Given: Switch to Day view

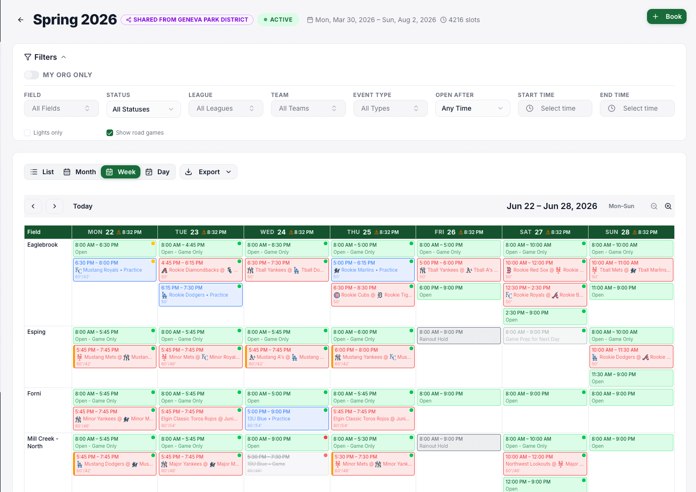Looking at the screenshot, I should coord(157,172).
